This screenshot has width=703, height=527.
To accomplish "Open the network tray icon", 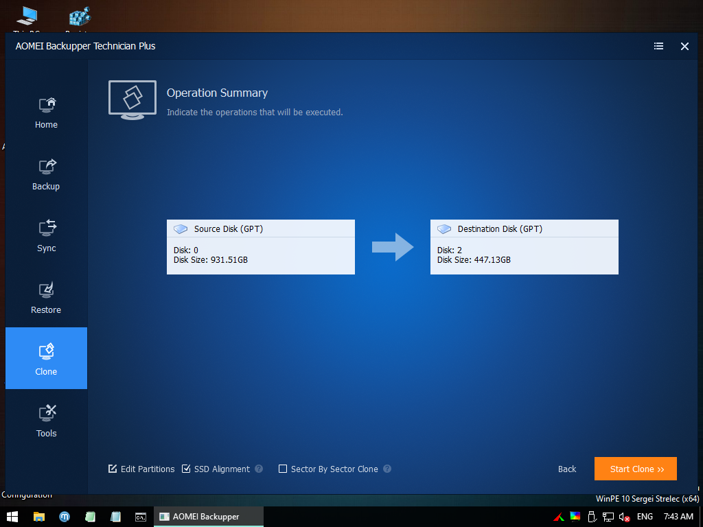I will coord(608,517).
